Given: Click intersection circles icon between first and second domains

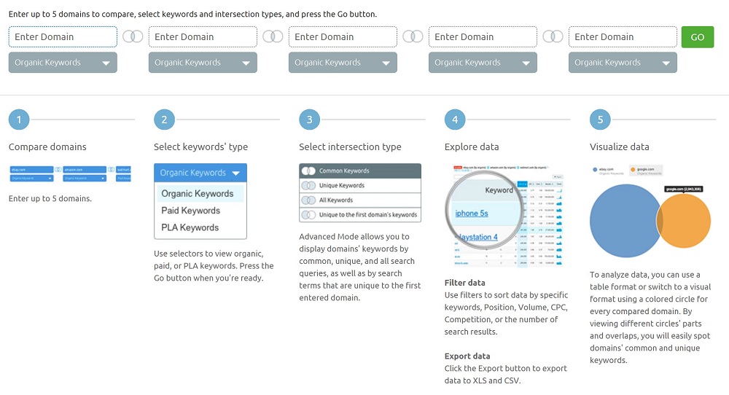Looking at the screenshot, I should 133,36.
